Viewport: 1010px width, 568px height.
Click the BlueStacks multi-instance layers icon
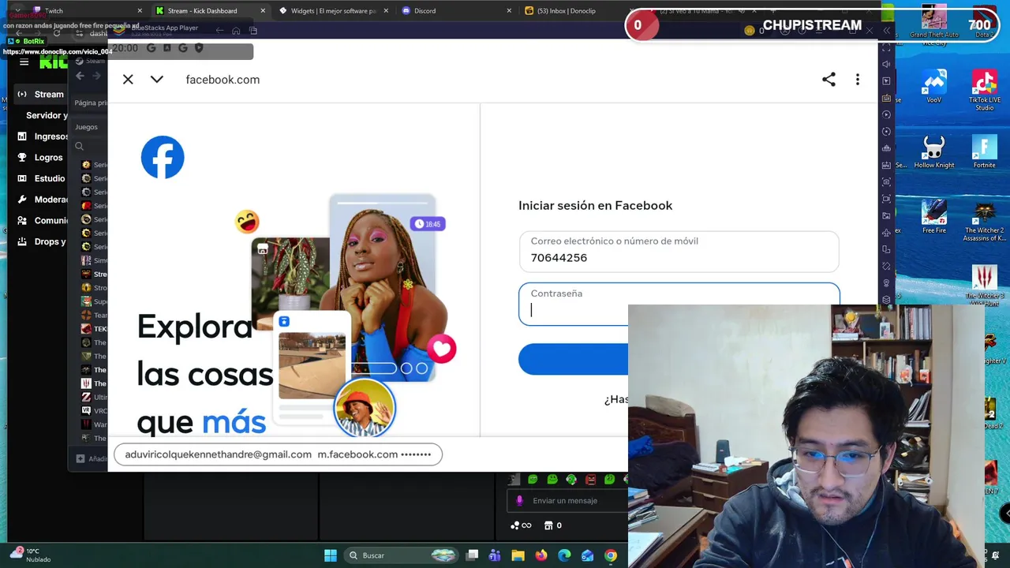887,299
